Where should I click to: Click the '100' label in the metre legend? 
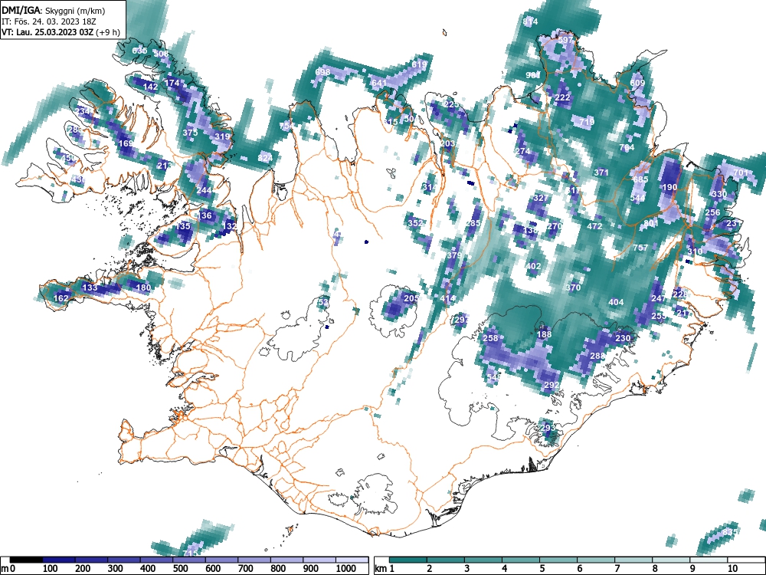(x=51, y=569)
